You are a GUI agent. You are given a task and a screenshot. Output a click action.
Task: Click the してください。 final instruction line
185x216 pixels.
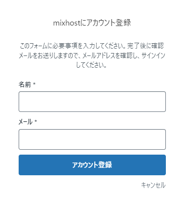92,65
